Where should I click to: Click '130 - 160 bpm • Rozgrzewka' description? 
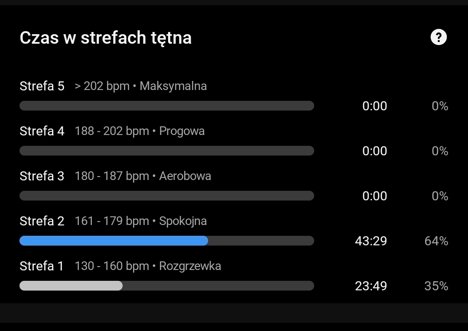click(148, 266)
